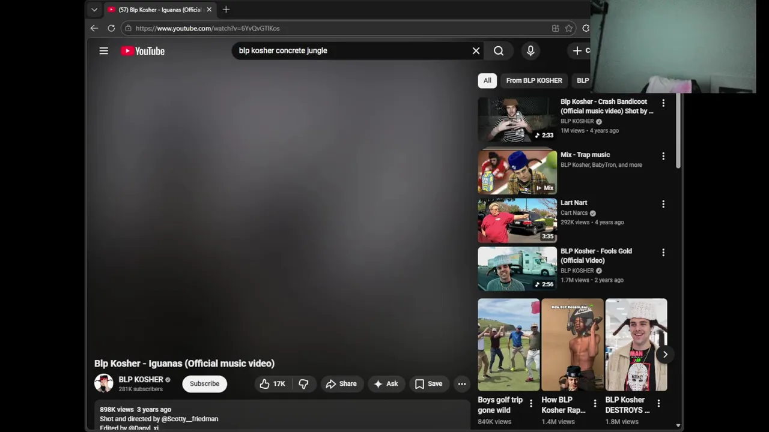
Task: Dislike the video with thumbs down
Action: 304,384
